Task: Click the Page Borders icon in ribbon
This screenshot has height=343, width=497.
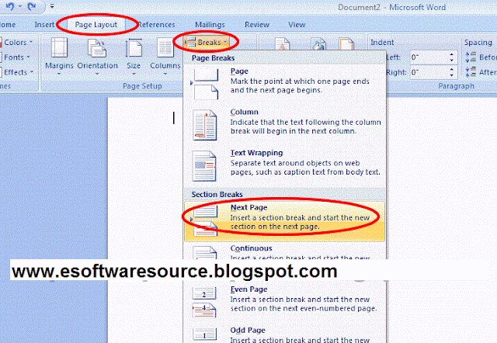Action: coord(346,44)
